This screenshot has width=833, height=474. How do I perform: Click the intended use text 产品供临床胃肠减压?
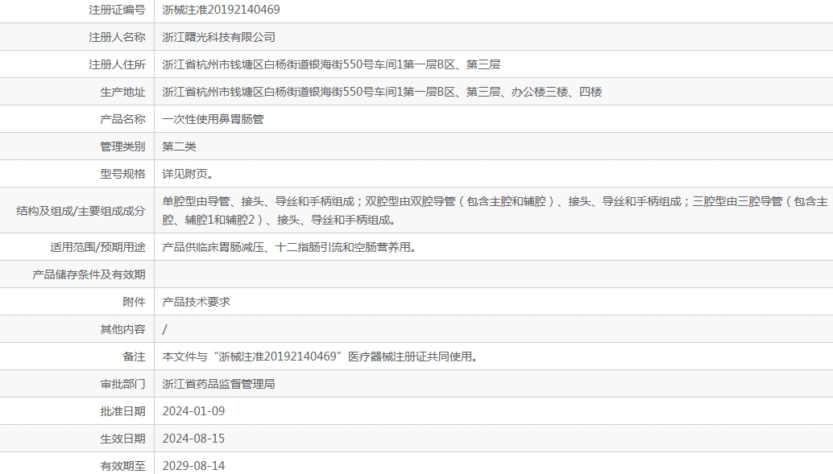point(289,247)
